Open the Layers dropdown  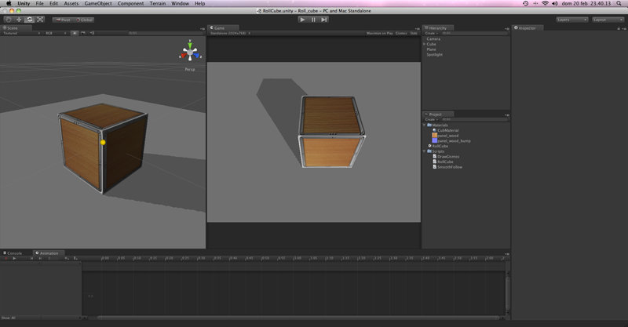pyautogui.click(x=571, y=20)
